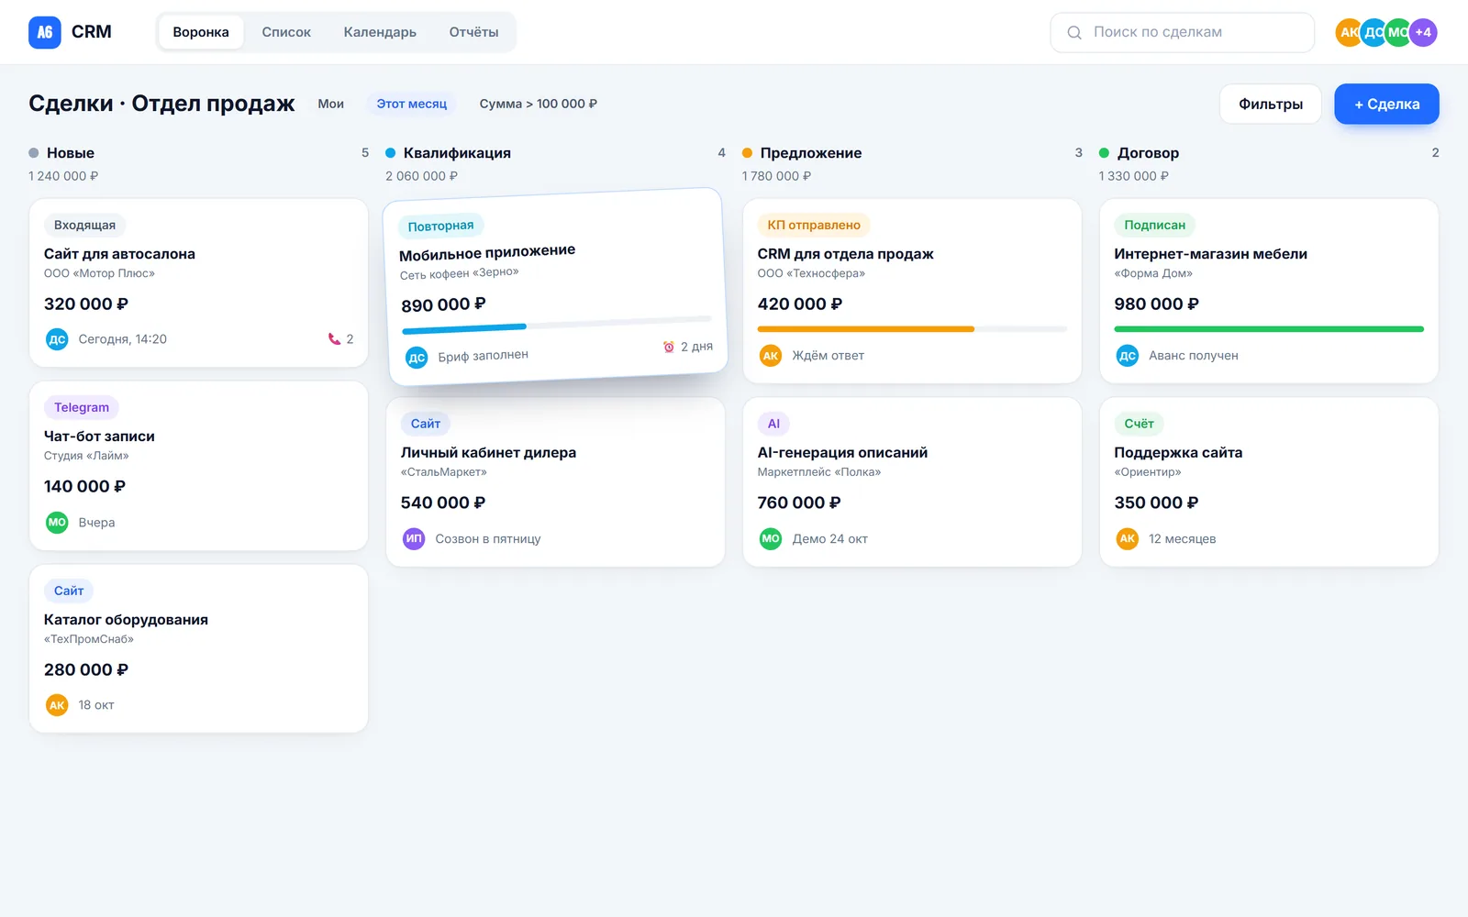Open the МО team member avatar in header

(1398, 32)
